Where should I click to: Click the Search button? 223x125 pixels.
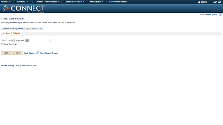7,53
